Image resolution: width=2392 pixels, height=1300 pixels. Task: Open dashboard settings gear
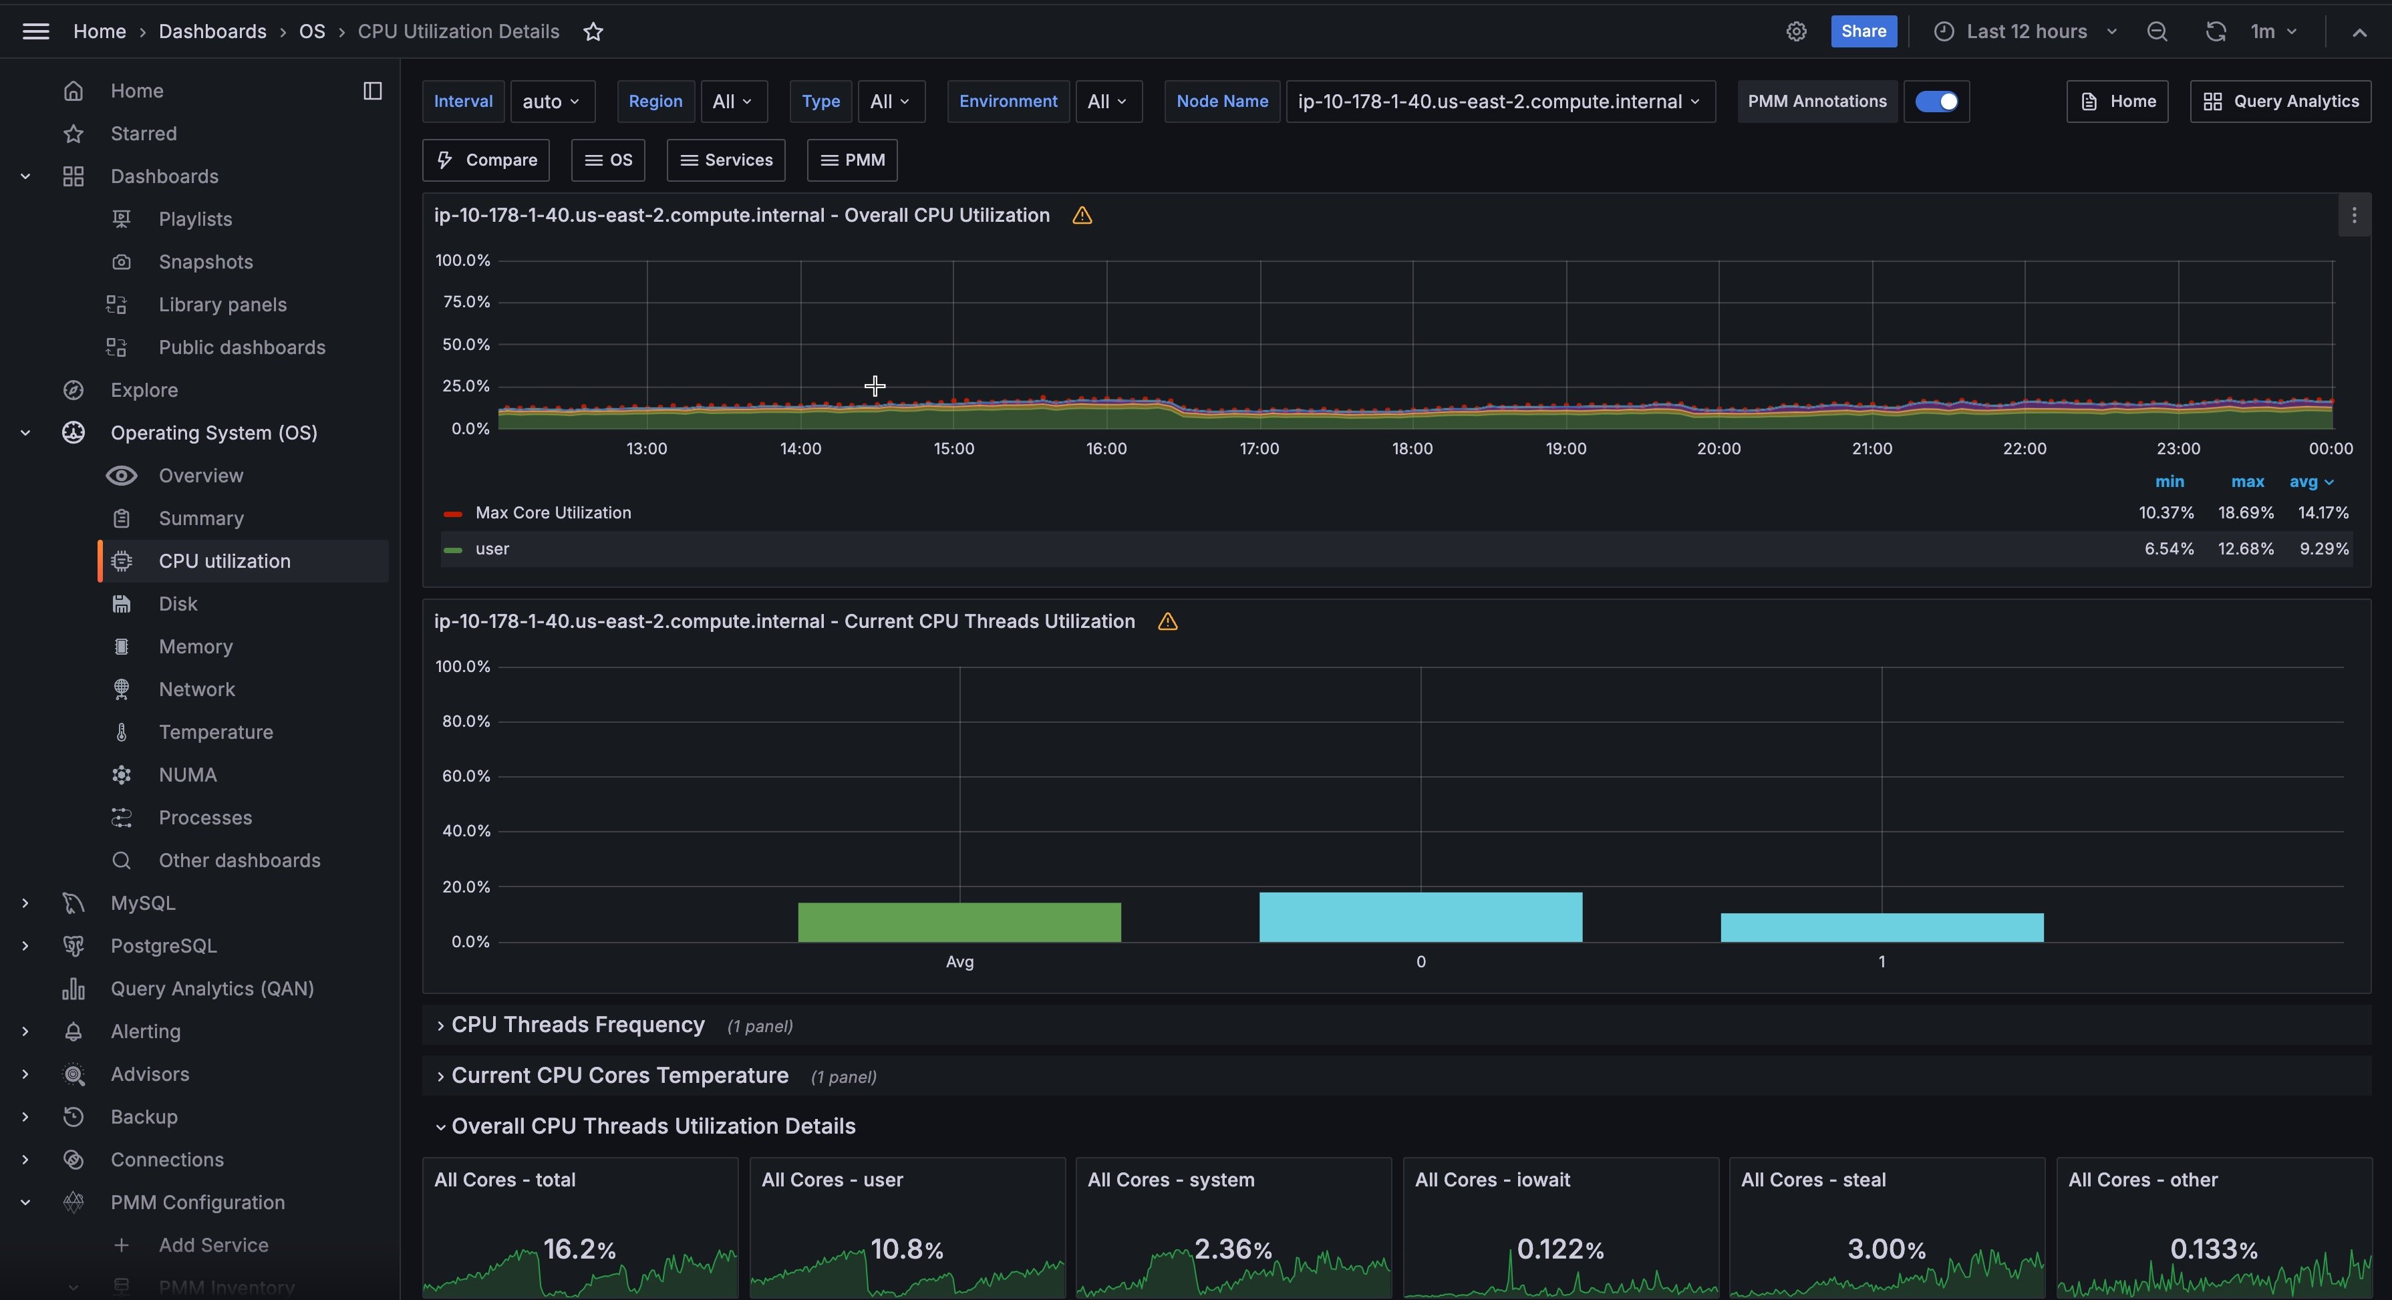pos(1796,31)
